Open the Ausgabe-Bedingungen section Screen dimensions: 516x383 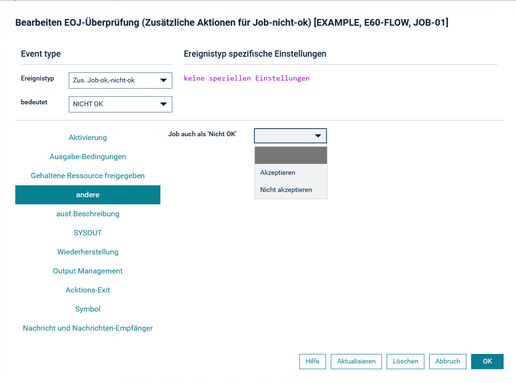point(88,157)
